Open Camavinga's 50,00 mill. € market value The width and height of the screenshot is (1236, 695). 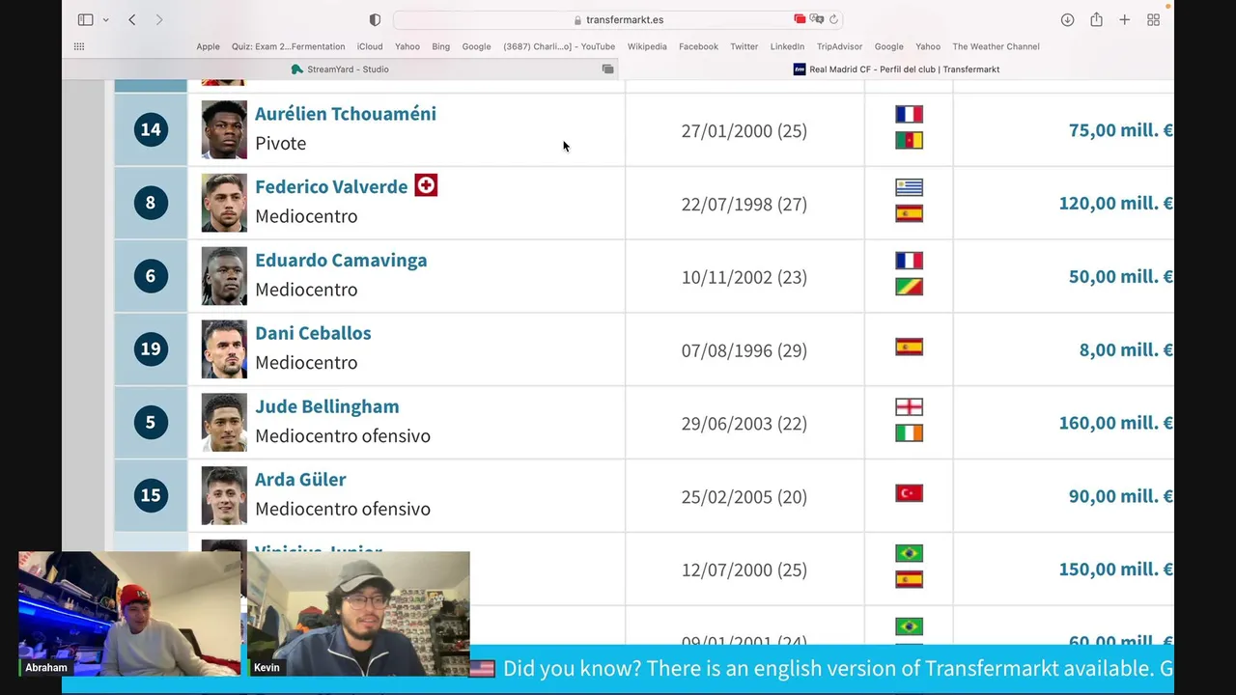[x=1121, y=277]
